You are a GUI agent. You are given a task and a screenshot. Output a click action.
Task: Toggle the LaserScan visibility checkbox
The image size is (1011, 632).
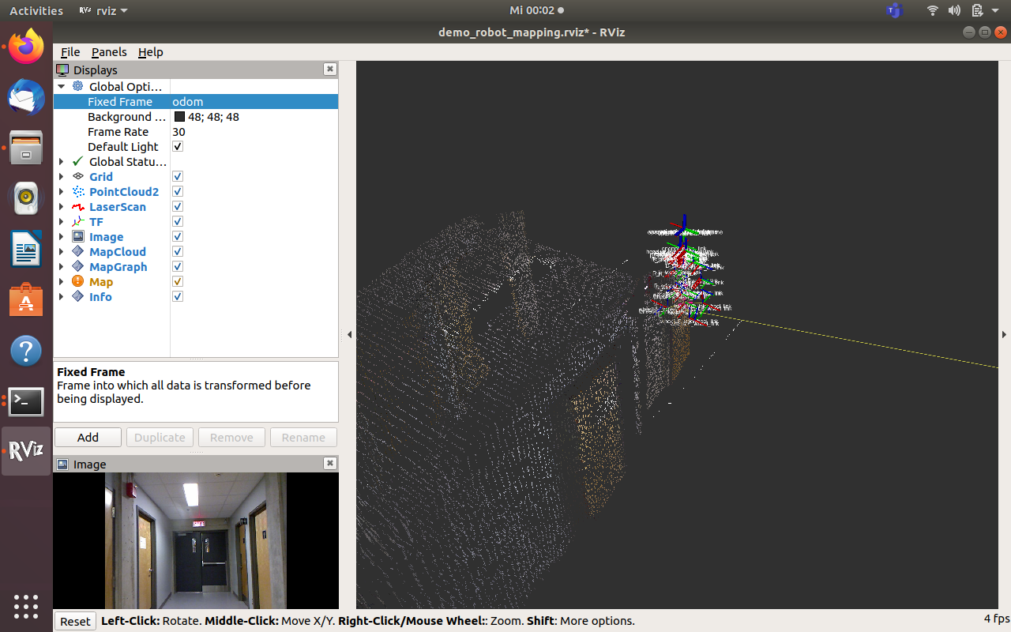[x=178, y=207]
